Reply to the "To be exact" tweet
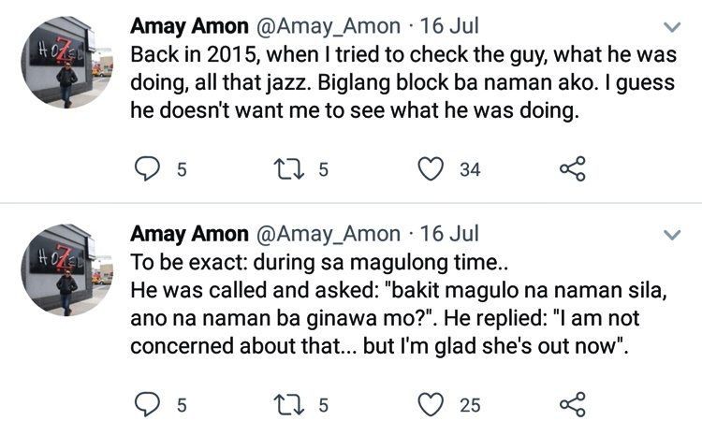This screenshot has width=702, height=435. pyautogui.click(x=150, y=405)
